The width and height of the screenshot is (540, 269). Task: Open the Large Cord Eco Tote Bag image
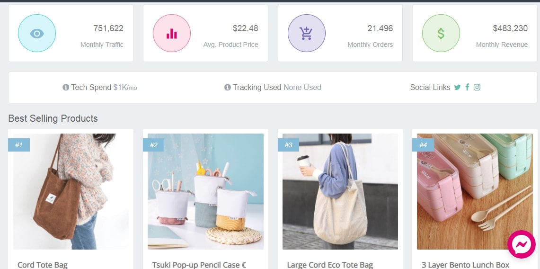coord(340,191)
